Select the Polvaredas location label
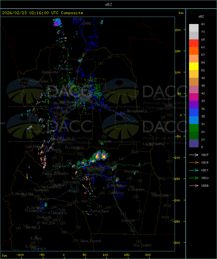The height and width of the screenshot is (259, 217). (x=39, y=81)
